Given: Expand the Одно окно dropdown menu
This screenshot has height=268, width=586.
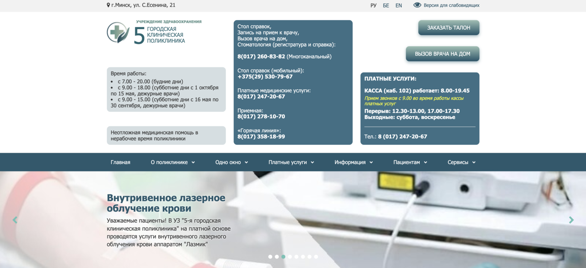Looking at the screenshot, I should (231, 162).
